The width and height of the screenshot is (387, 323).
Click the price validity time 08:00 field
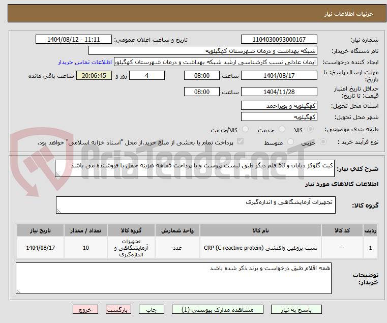tap(202, 92)
